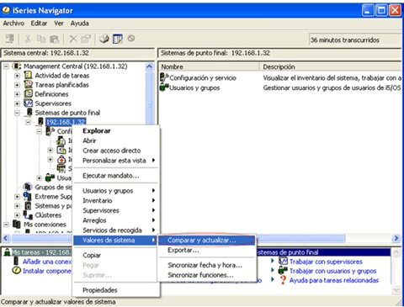Viewport: 404px width, 307px height.
Task: Select Sincronizar funciones option
Action: [207, 275]
